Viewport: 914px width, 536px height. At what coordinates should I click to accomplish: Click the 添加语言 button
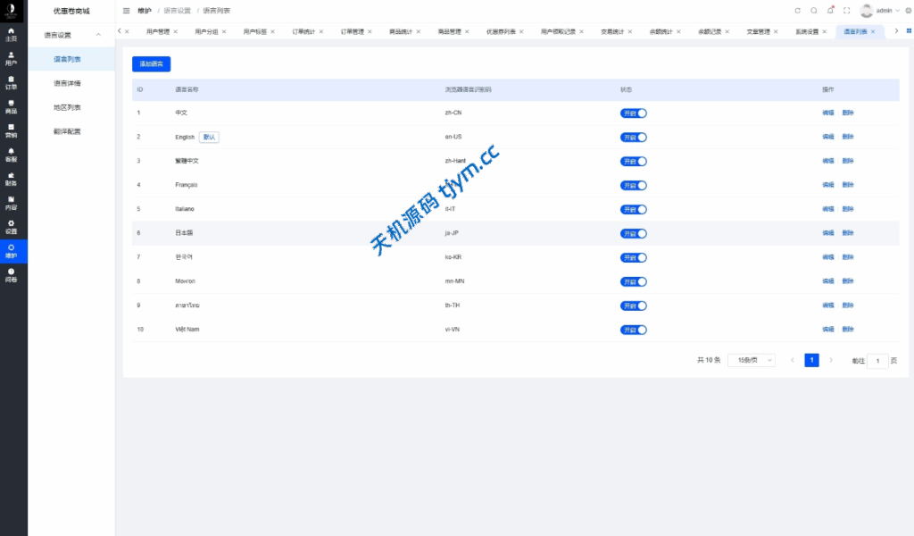(151, 64)
